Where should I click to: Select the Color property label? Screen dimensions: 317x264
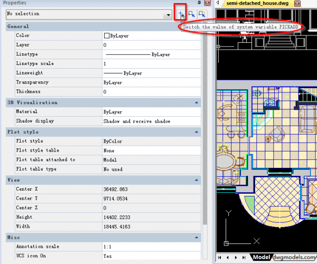tap(23, 35)
